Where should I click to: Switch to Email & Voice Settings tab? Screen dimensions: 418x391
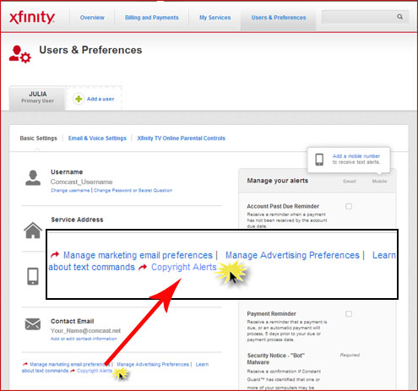coord(97,138)
